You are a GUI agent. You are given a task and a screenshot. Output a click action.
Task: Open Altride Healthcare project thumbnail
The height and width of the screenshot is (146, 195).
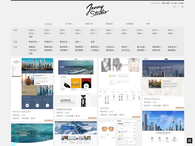(163, 77)
